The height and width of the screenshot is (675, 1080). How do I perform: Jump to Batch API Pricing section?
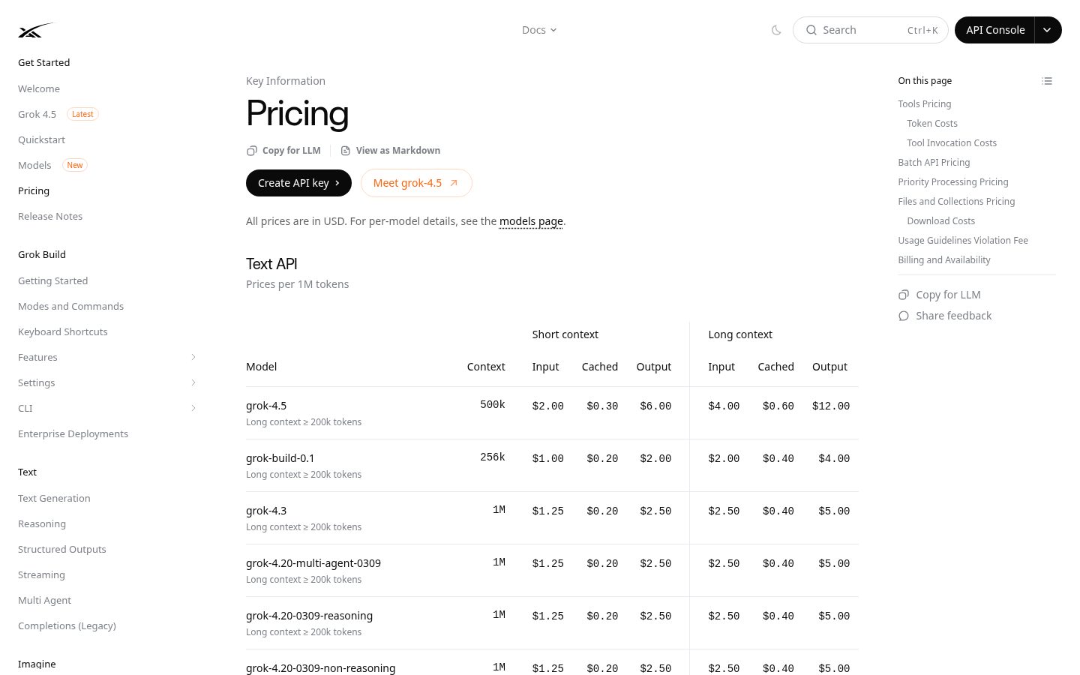[x=934, y=163]
